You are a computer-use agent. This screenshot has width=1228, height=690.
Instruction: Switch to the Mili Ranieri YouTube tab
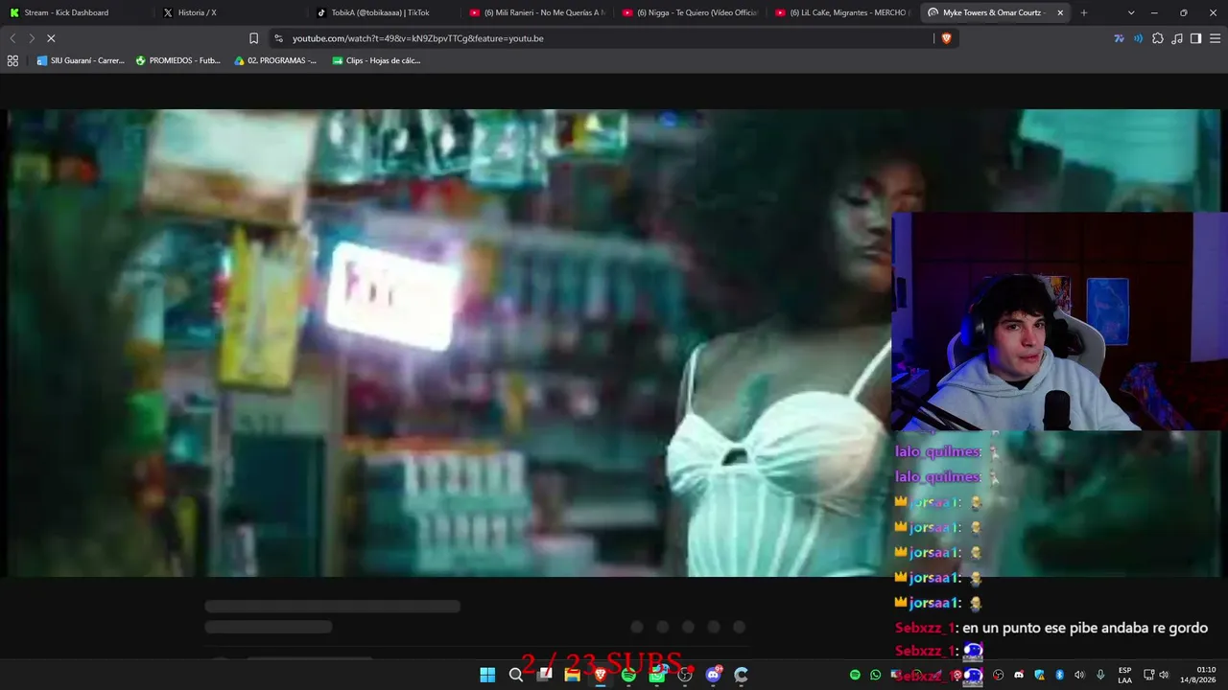coord(537,12)
